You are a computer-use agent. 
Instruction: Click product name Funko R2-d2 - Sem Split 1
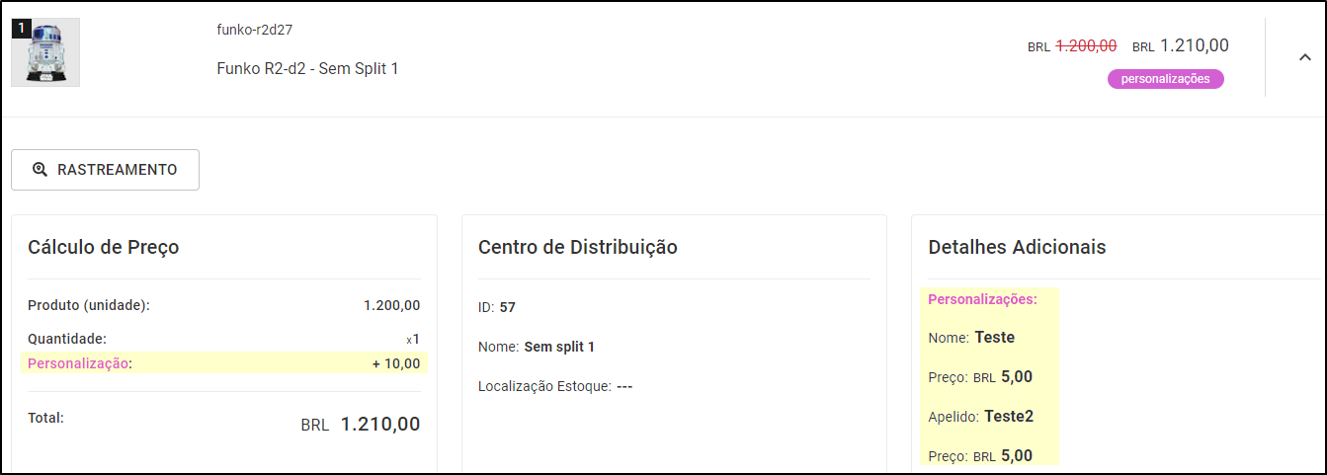click(x=307, y=69)
